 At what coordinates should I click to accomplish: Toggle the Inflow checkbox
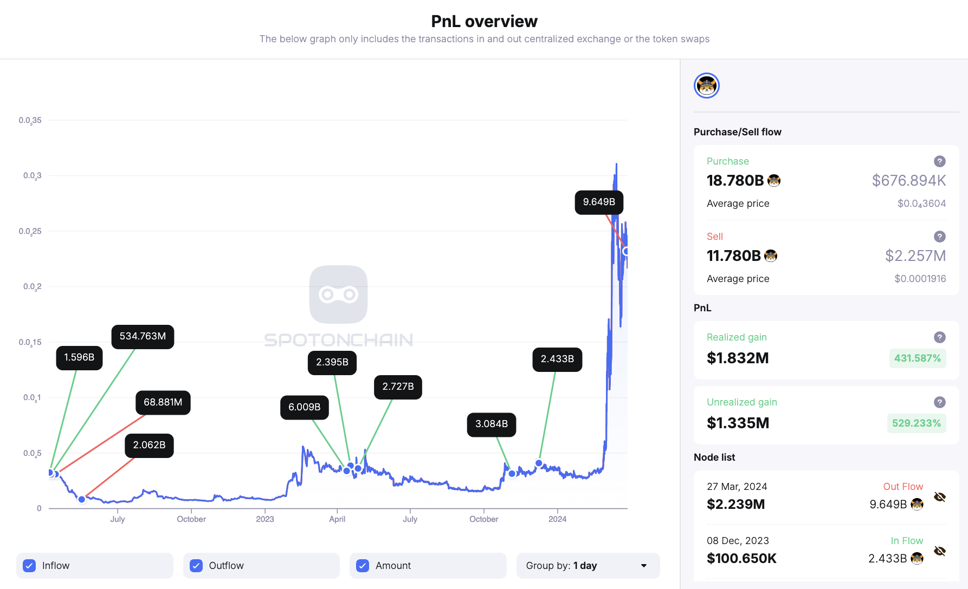tap(29, 565)
